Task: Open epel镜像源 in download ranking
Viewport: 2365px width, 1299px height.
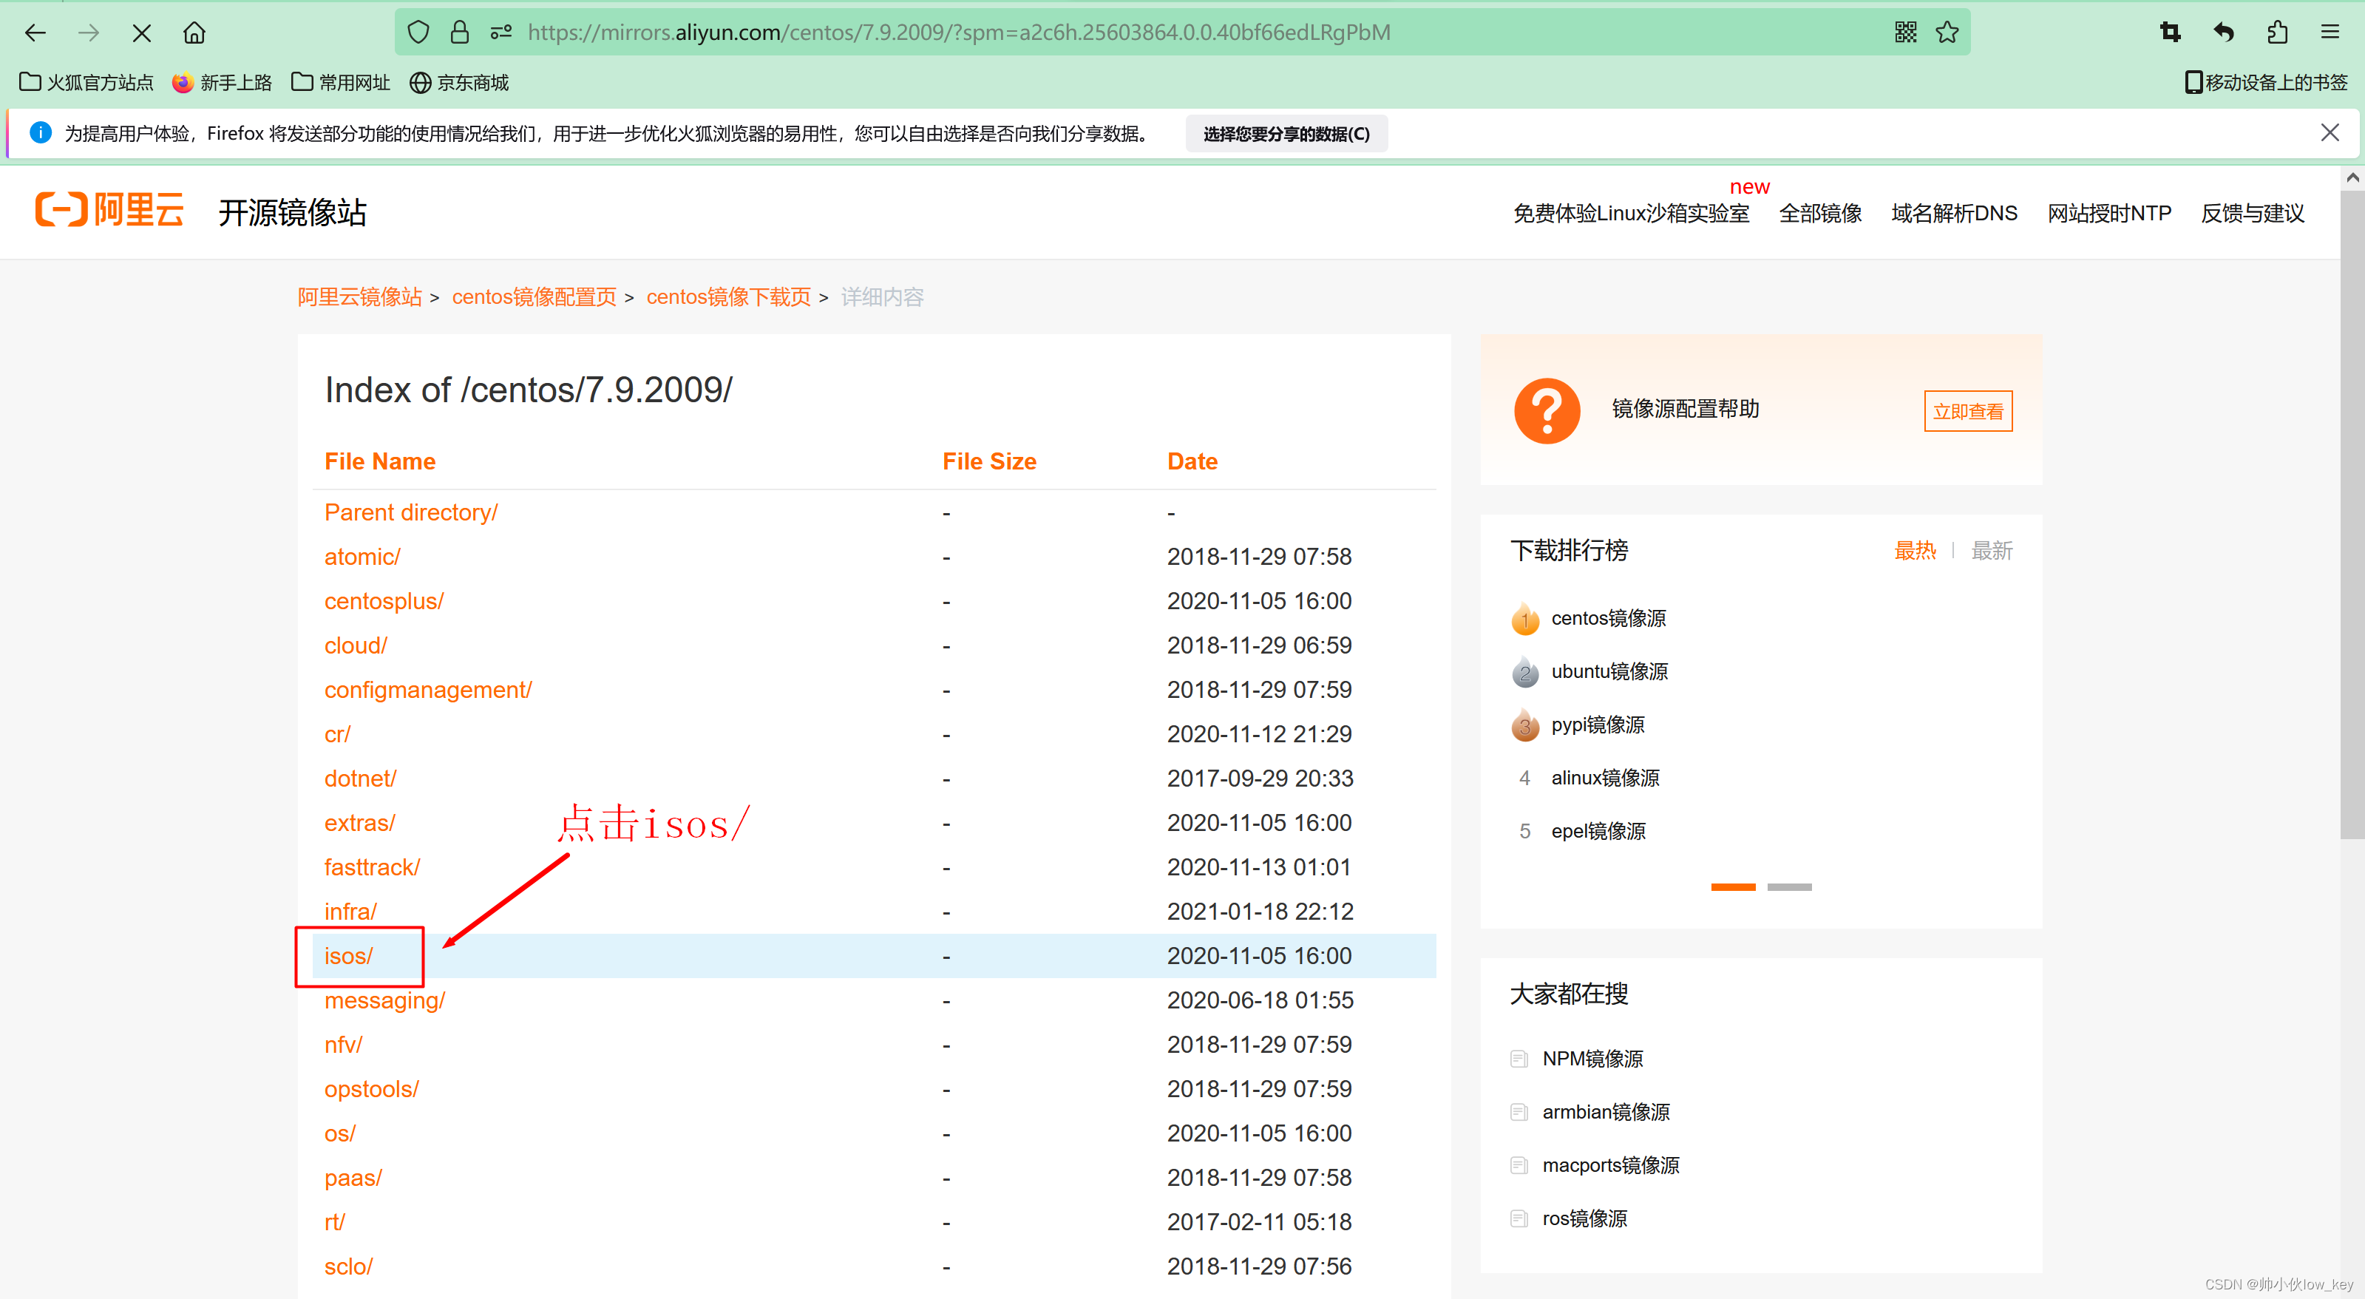Action: (x=1598, y=832)
